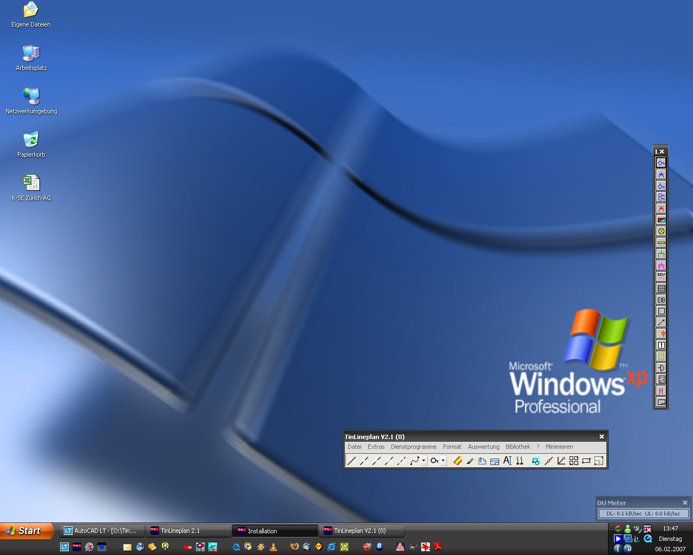Click the text tool with letter A
The width and height of the screenshot is (693, 555).
pyautogui.click(x=507, y=461)
